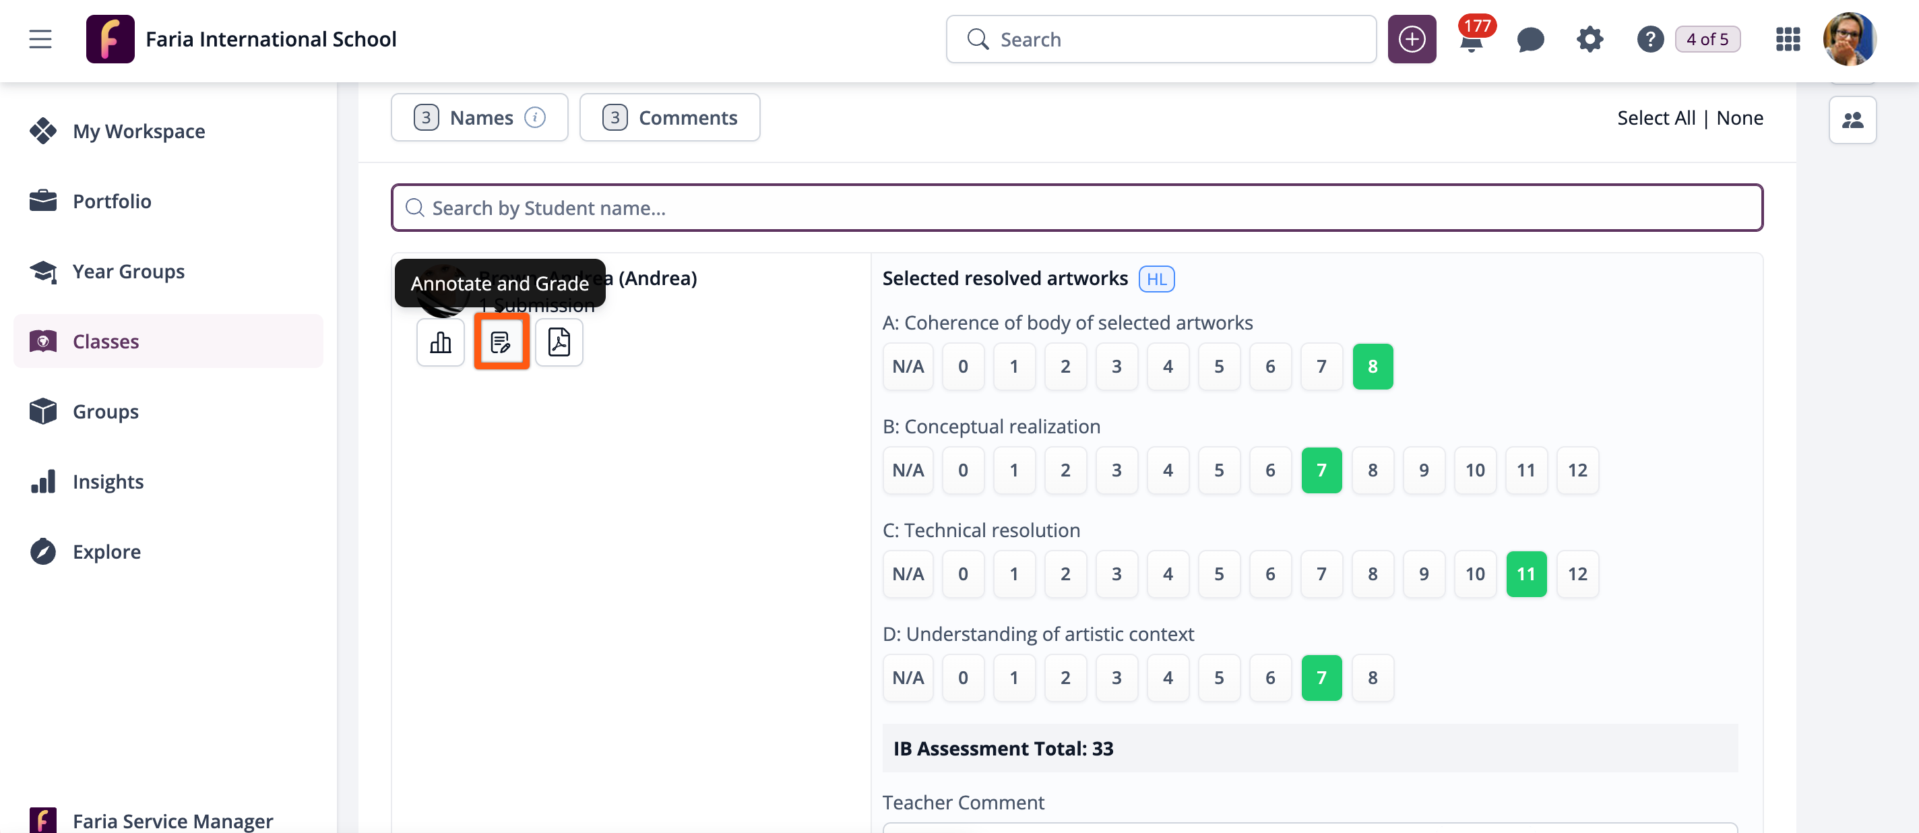Toggle the hamburger sidebar menu

point(40,40)
